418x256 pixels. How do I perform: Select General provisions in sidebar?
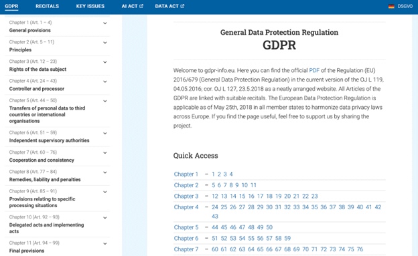(x=30, y=30)
